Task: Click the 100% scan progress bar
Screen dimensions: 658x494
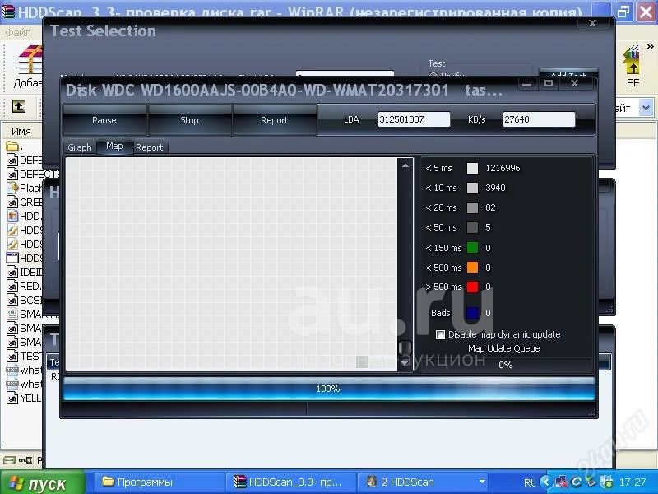Action: click(328, 389)
